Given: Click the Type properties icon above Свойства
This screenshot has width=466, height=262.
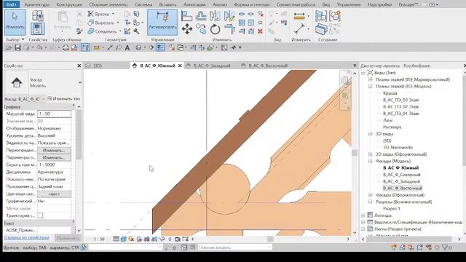Looking at the screenshot, I should [x=38, y=16].
